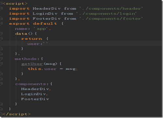The image size is (163, 118).
Task: Click the closing /script tag fold marker
Action: [1, 114]
